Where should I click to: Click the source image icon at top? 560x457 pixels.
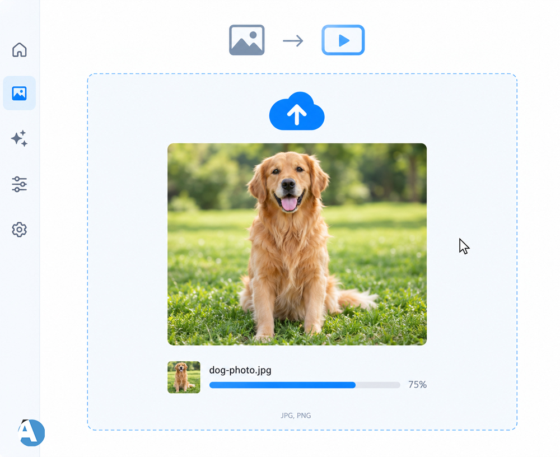point(247,40)
